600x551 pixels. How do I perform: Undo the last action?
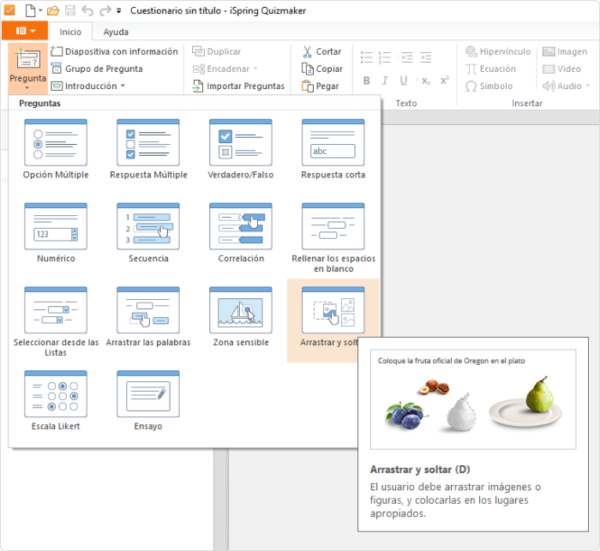[87, 11]
